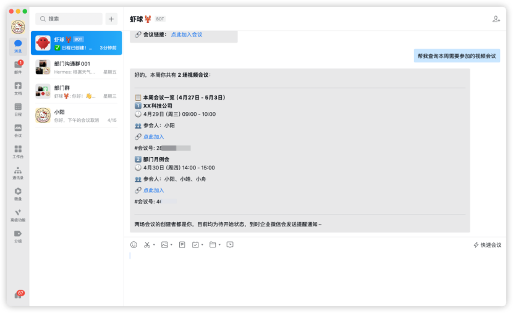Open the 会议 meetings sidebar icon

coord(18,131)
